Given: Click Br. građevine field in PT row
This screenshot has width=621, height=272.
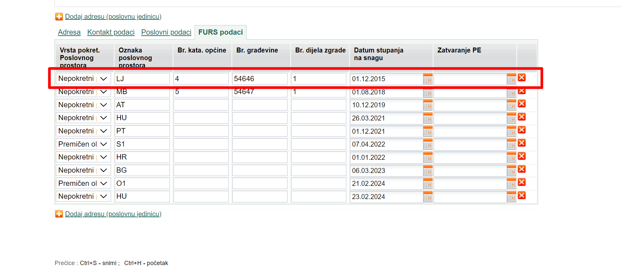Looking at the screenshot, I should click(x=260, y=131).
